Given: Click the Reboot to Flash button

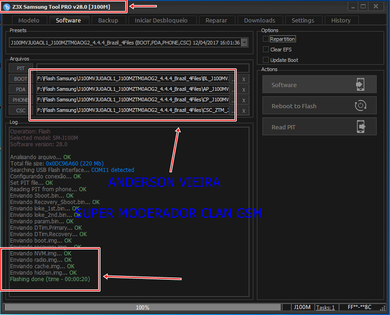Looking at the screenshot, I should pyautogui.click(x=319, y=105).
